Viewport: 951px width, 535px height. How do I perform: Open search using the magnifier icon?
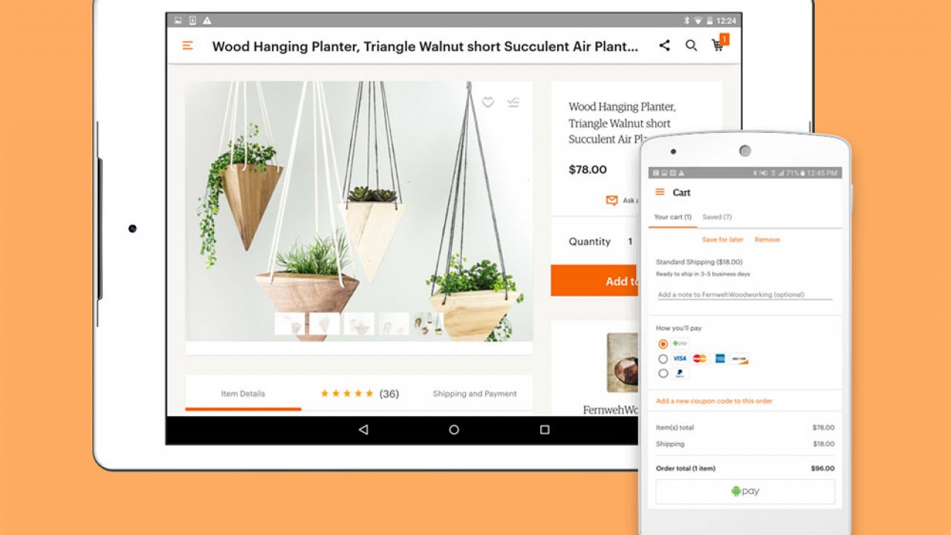[691, 46]
